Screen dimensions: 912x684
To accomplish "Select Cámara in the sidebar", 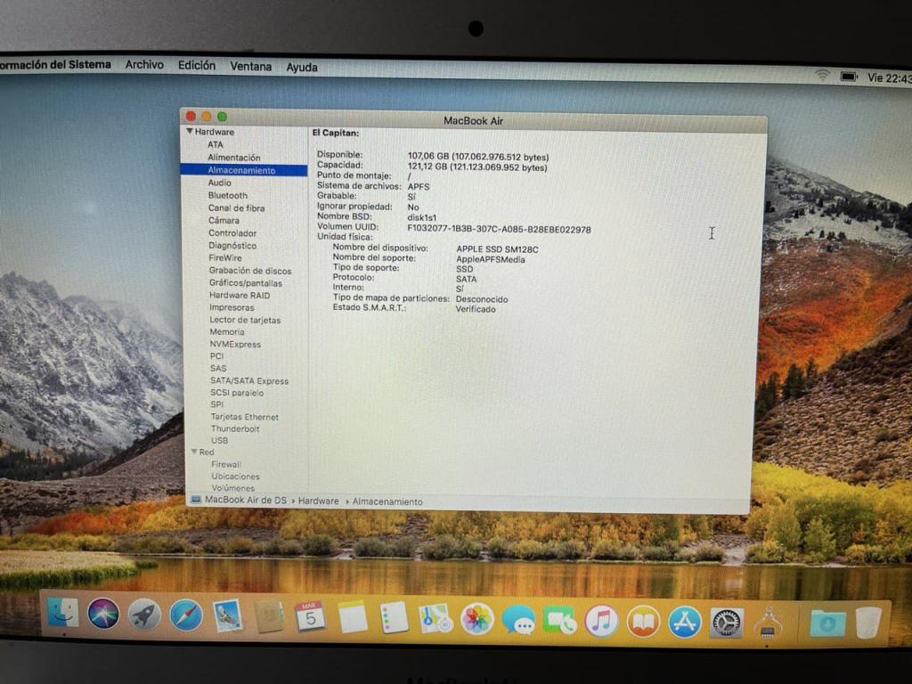I will coord(224,221).
